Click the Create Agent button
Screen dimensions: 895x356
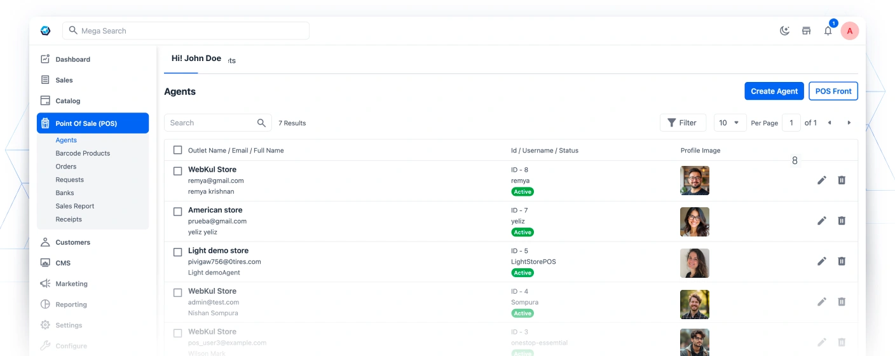[774, 91]
